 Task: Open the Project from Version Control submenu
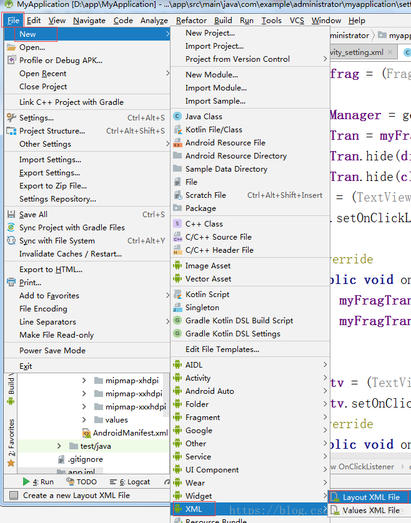250,59
